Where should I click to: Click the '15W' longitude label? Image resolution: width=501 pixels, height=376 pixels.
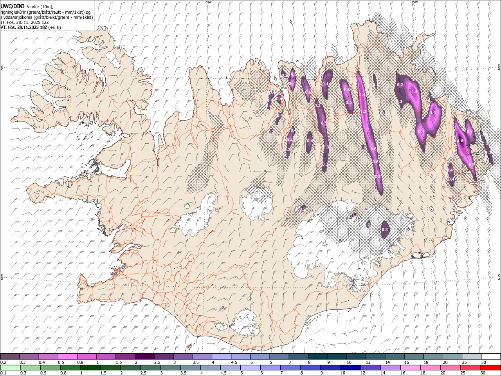[x=414, y=2]
